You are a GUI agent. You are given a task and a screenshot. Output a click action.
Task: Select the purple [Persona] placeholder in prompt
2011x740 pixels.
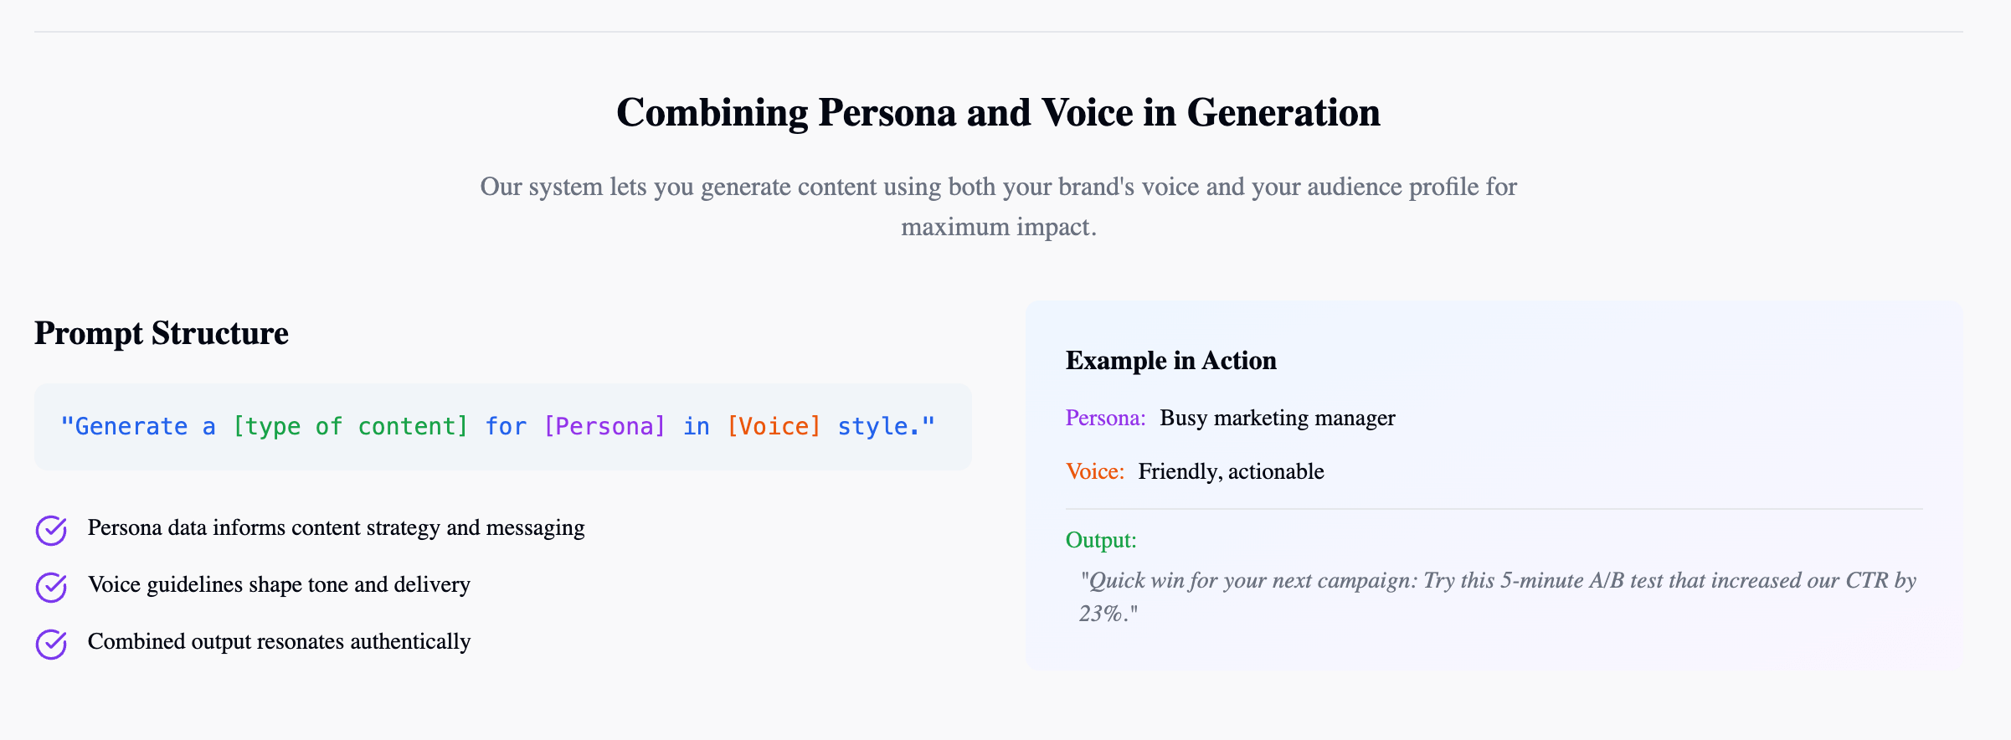pos(604,427)
